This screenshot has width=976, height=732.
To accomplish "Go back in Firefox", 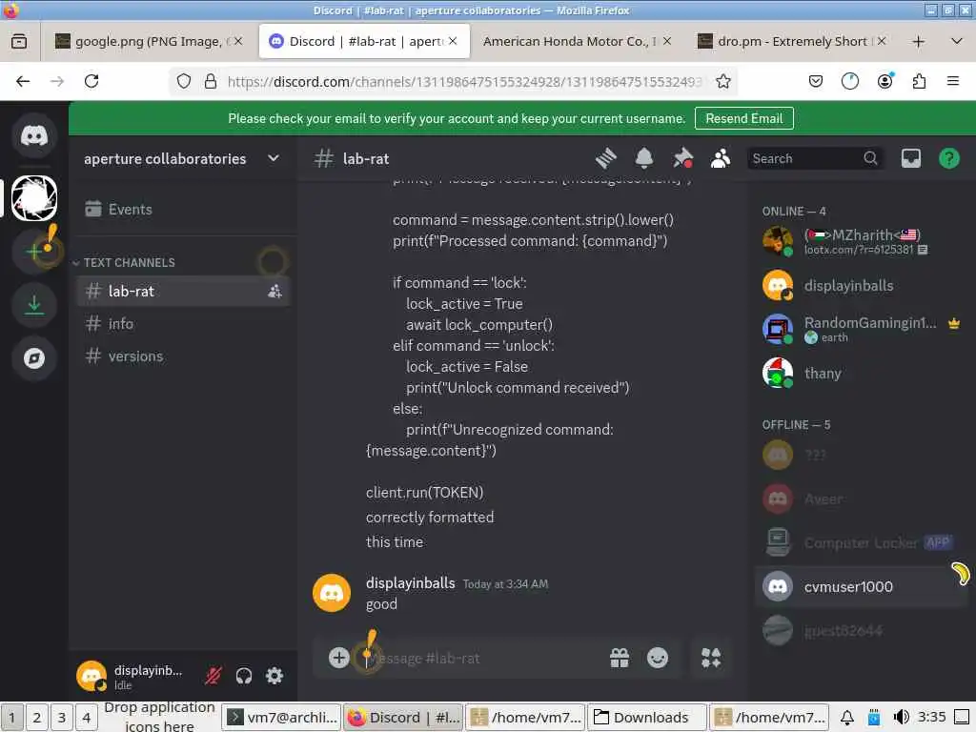I will [x=23, y=82].
